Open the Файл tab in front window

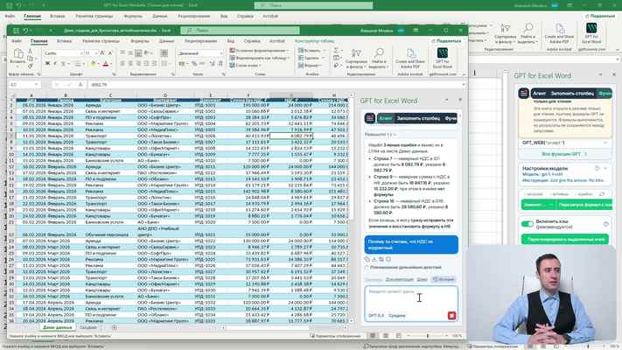click(17, 41)
